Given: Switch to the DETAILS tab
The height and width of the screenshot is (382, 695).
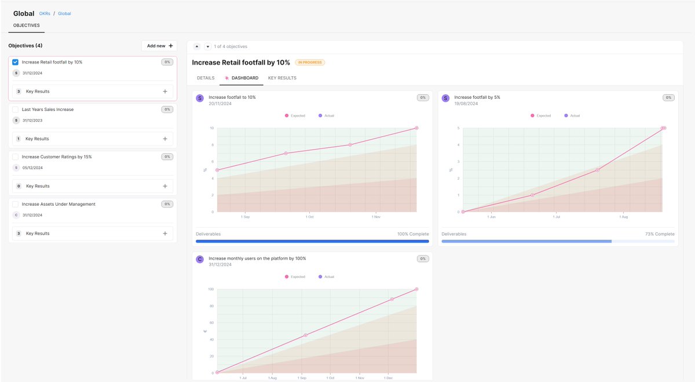Looking at the screenshot, I should (206, 78).
